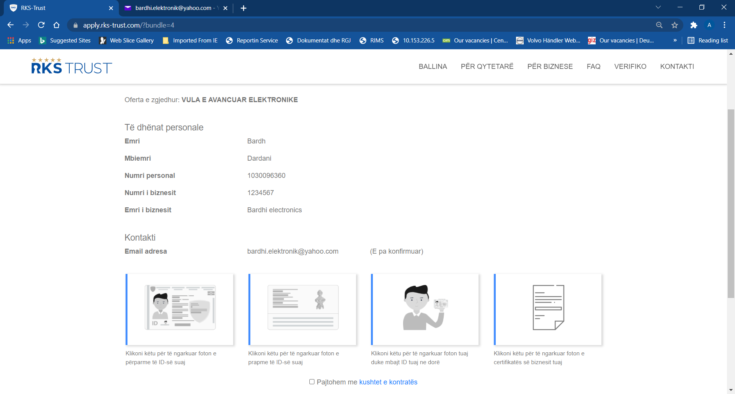Upload front side ID photo thumbnail
This screenshot has width=735, height=394.
click(x=180, y=309)
